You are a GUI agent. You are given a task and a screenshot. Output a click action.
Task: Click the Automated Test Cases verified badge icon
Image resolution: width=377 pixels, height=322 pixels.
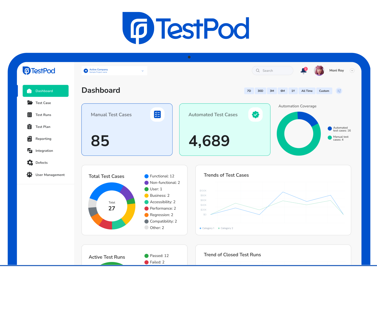255,115
